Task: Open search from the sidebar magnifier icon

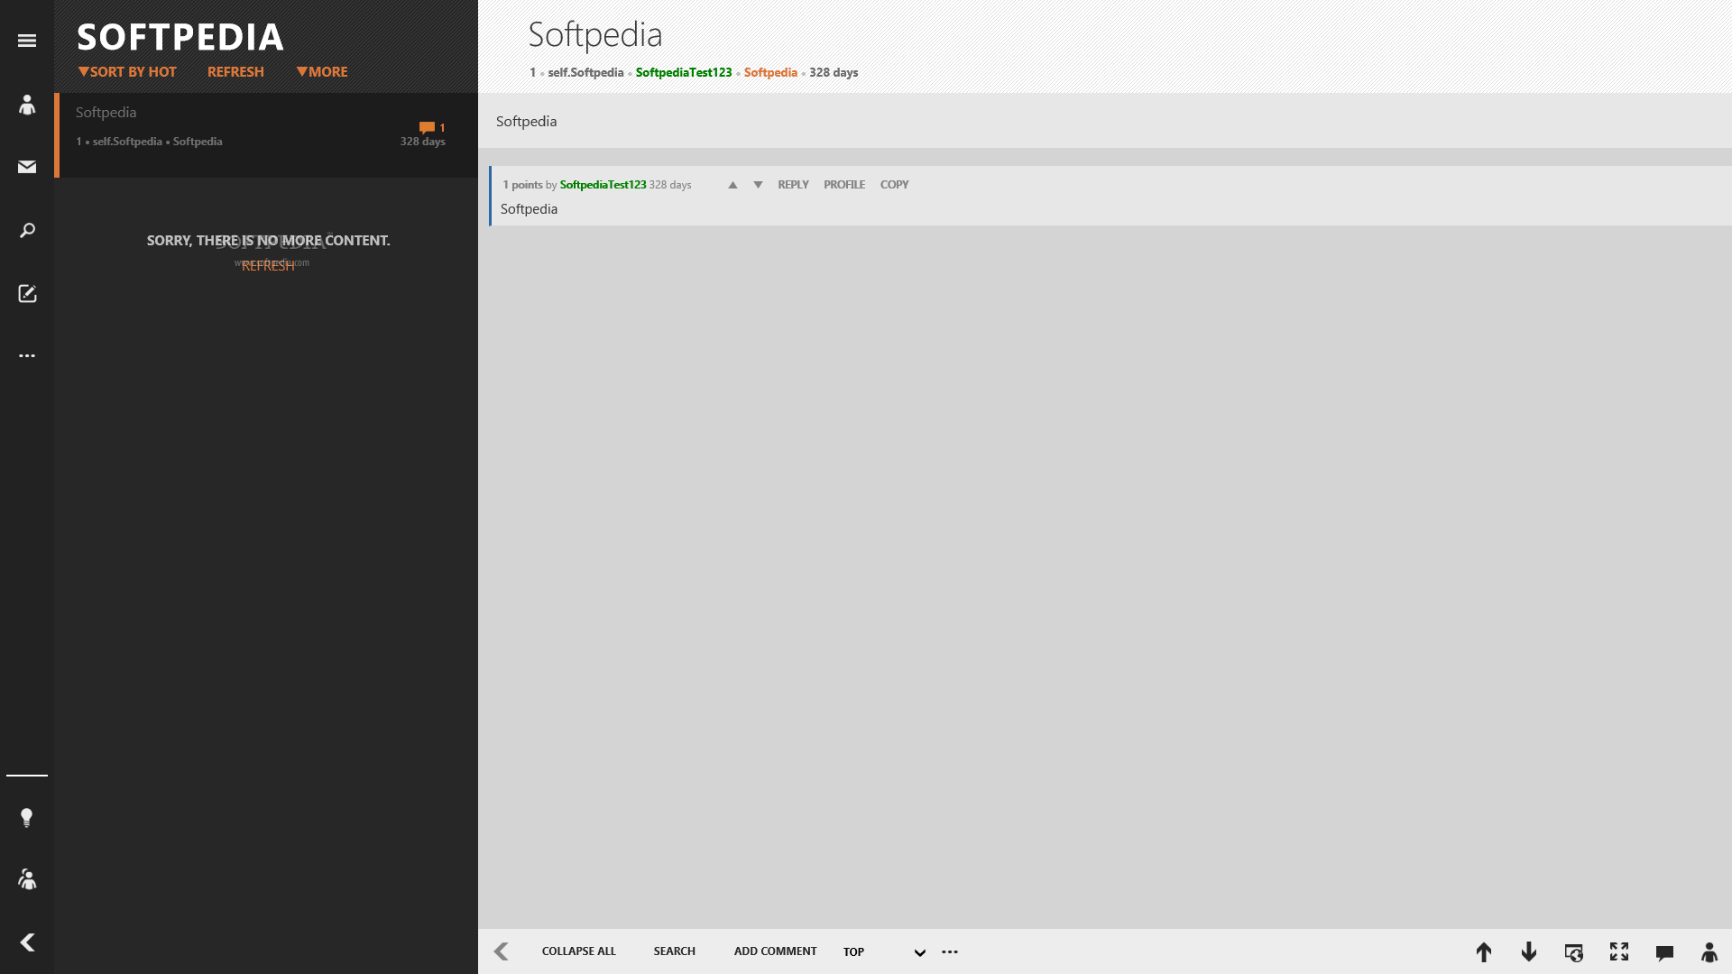Action: pos(27,230)
